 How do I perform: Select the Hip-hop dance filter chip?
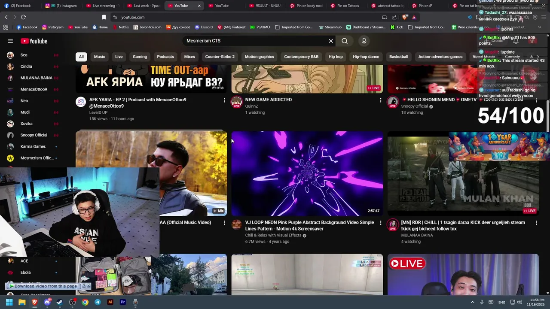click(x=366, y=57)
